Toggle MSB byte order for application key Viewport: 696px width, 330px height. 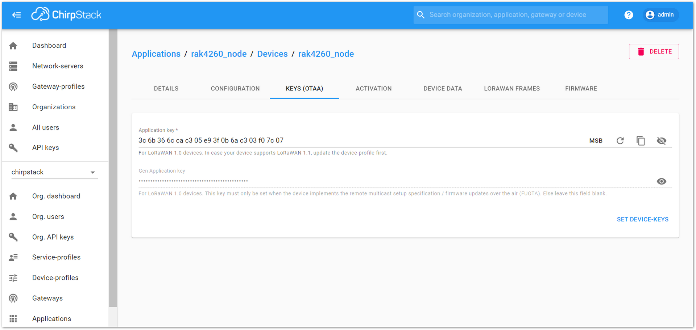coord(596,141)
